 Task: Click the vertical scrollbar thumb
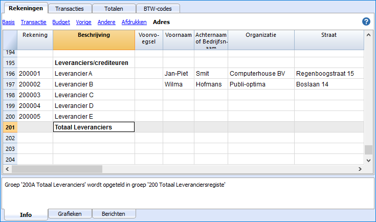coord(368,150)
